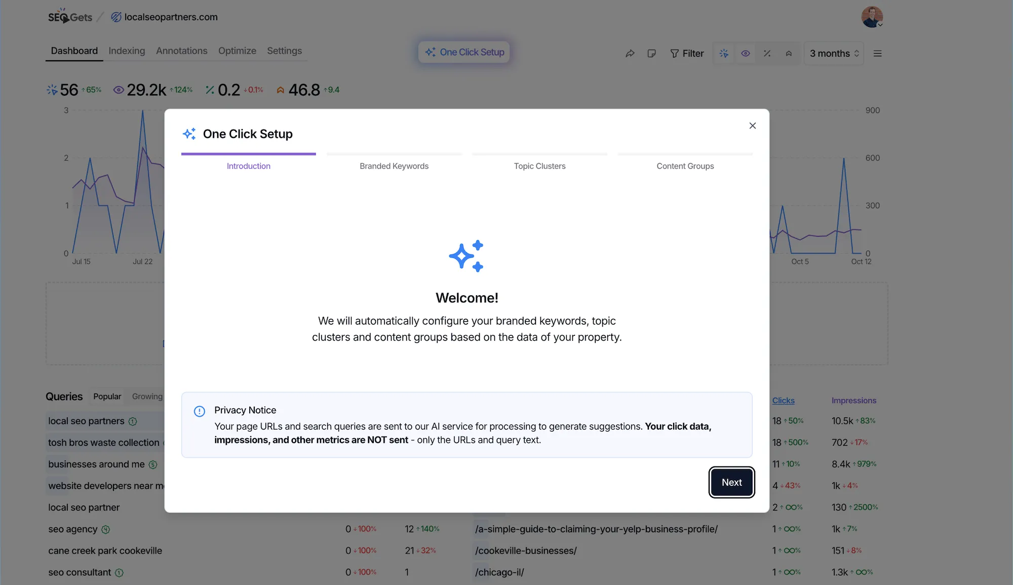Sort by the Clicks column header

[783, 400]
